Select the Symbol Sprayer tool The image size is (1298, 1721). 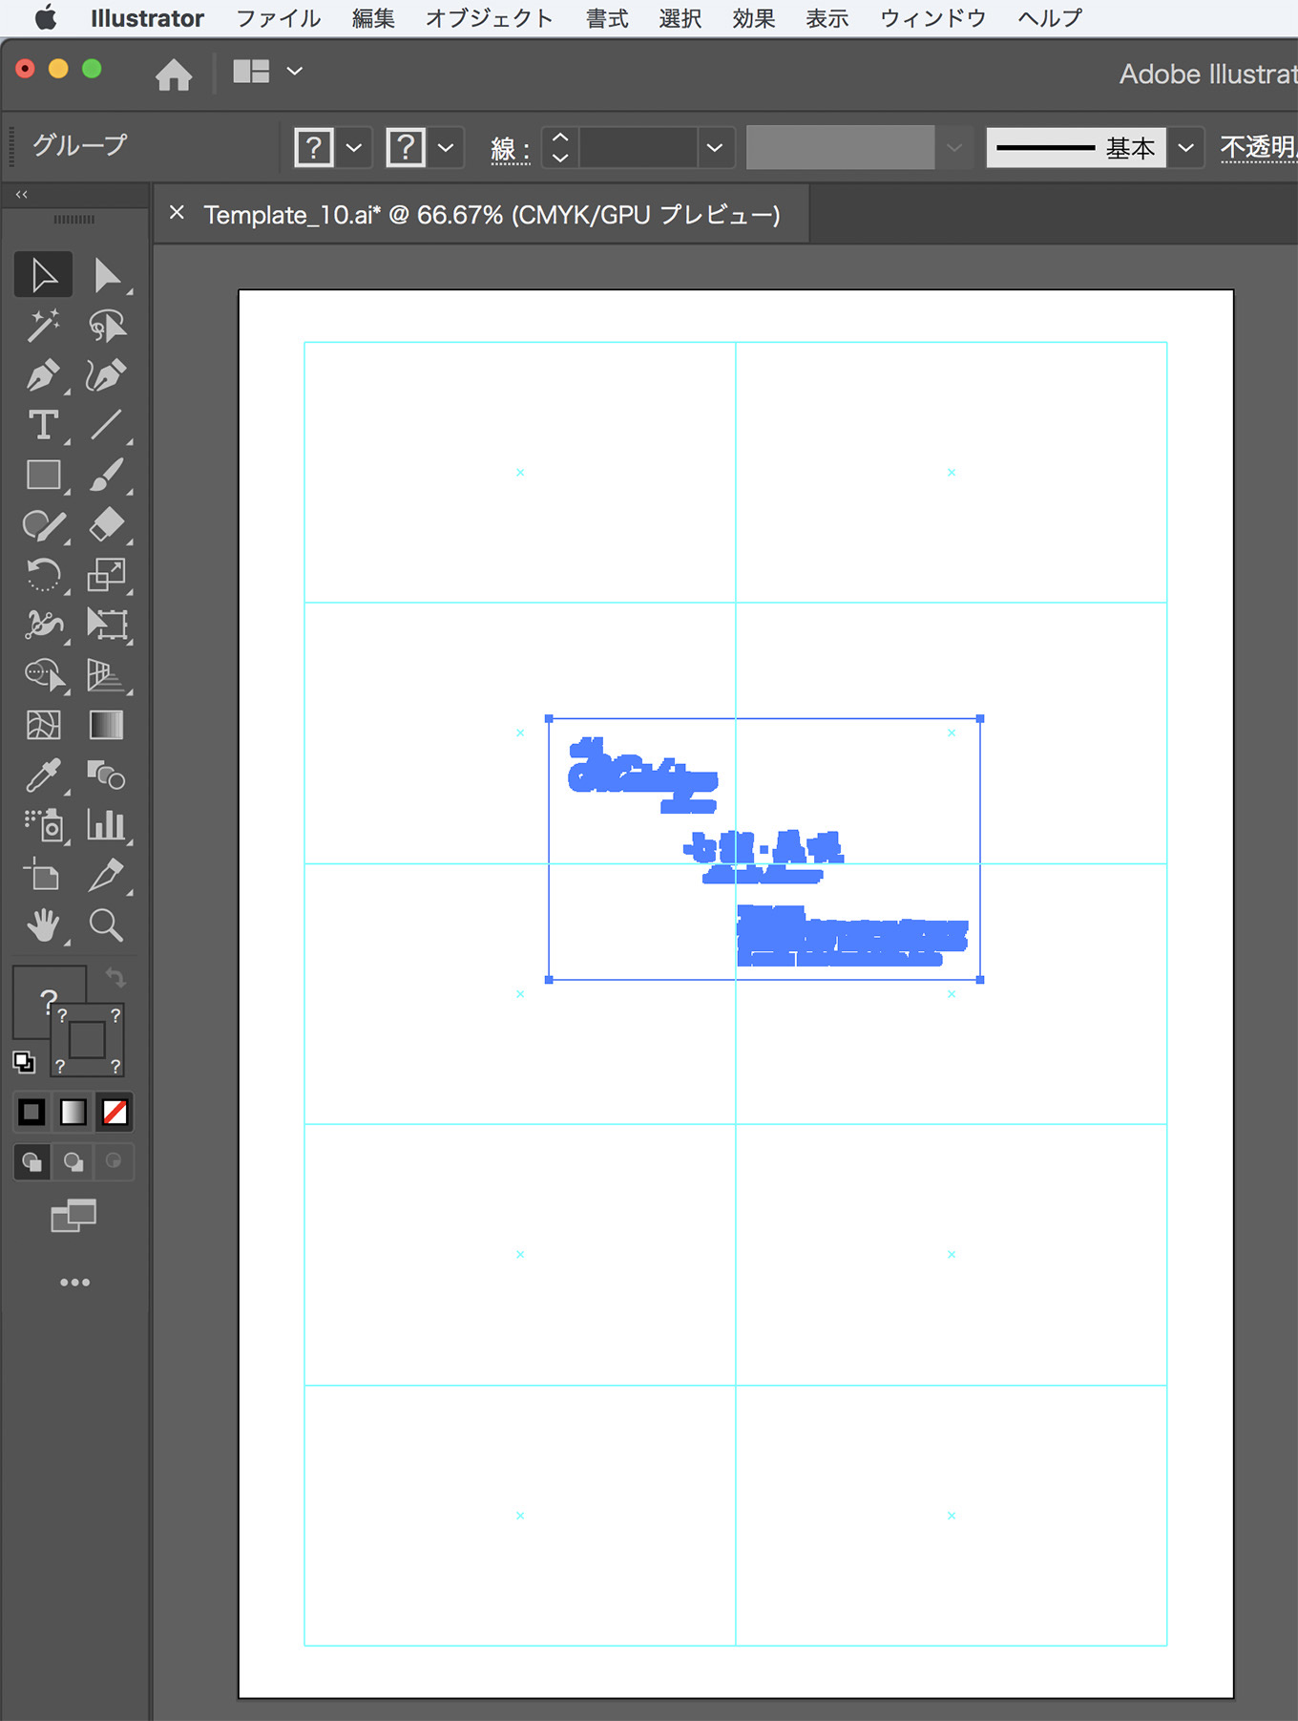43,825
